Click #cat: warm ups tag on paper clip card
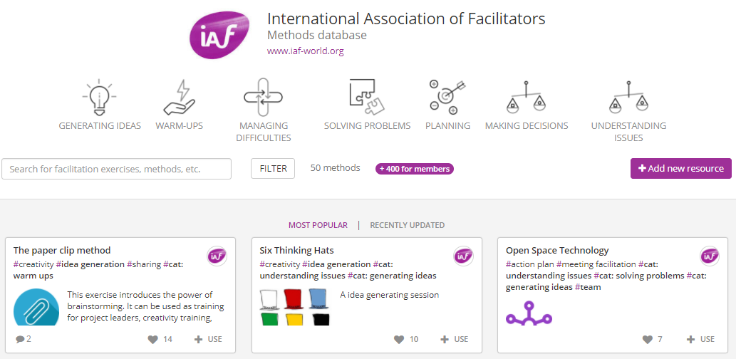The height and width of the screenshot is (359, 736). click(x=98, y=270)
